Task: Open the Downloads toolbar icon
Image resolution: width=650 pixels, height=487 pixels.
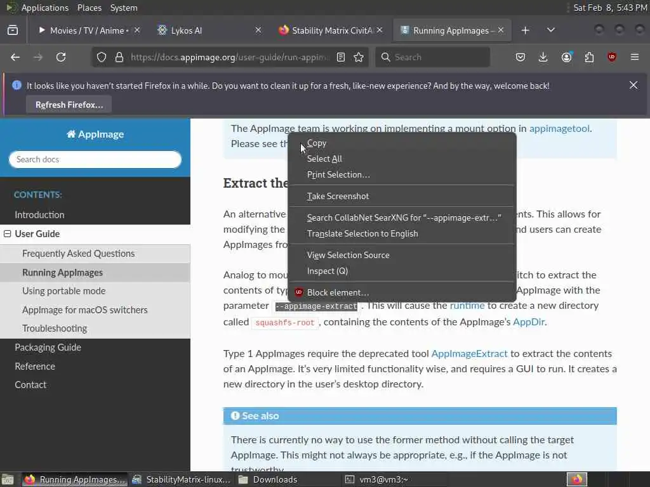Action: [x=543, y=57]
